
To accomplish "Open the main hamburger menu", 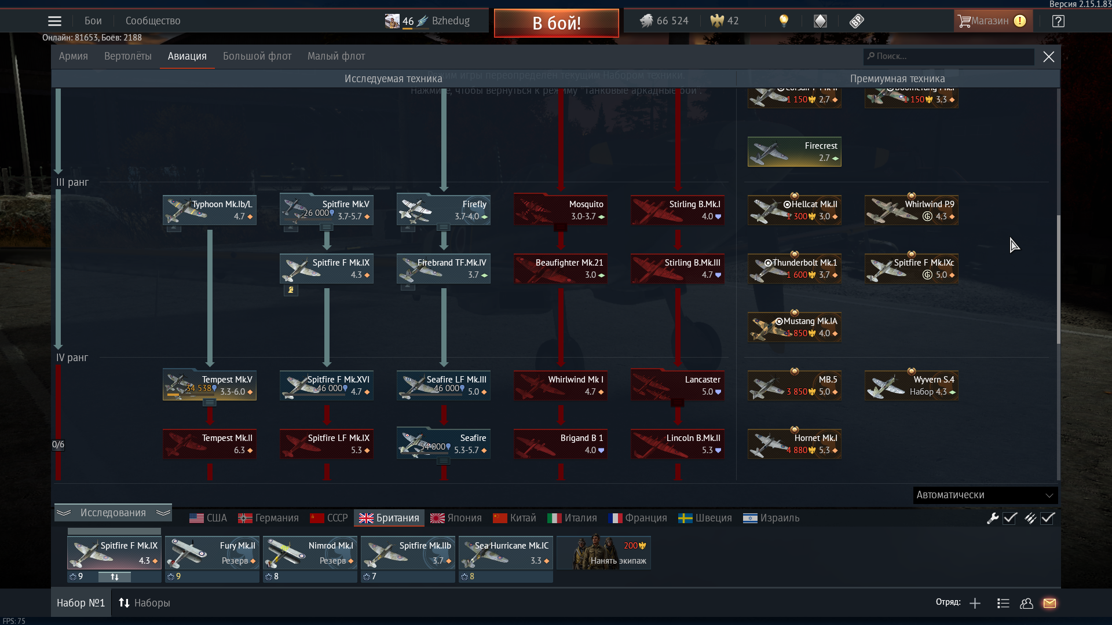I will [54, 21].
